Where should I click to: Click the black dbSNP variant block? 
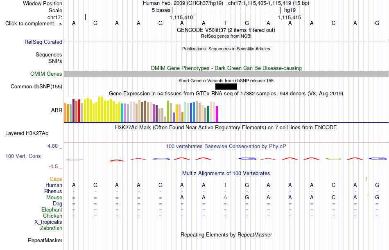pos(226,87)
